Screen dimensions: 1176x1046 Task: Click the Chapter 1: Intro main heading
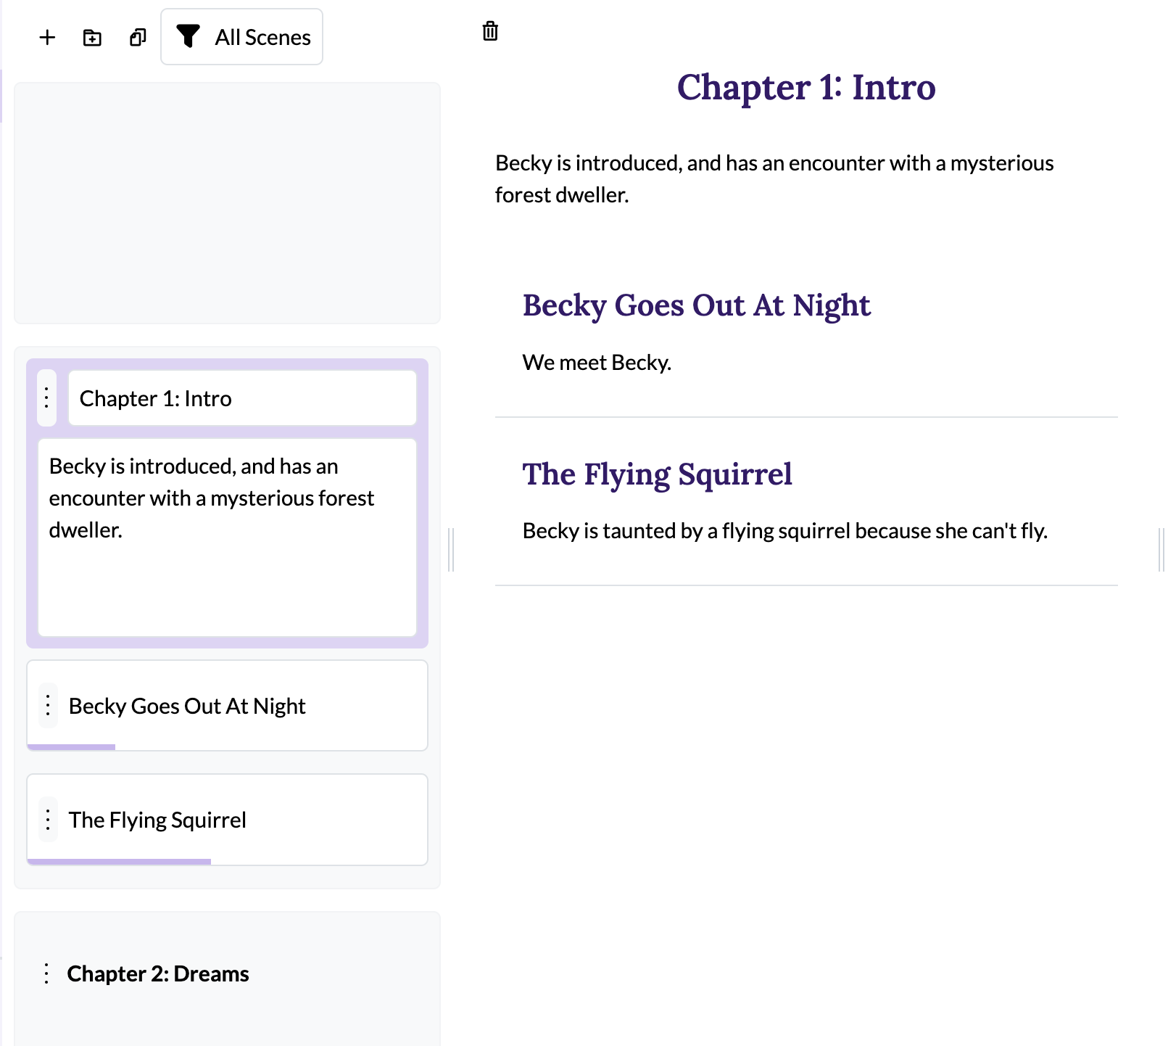point(806,87)
